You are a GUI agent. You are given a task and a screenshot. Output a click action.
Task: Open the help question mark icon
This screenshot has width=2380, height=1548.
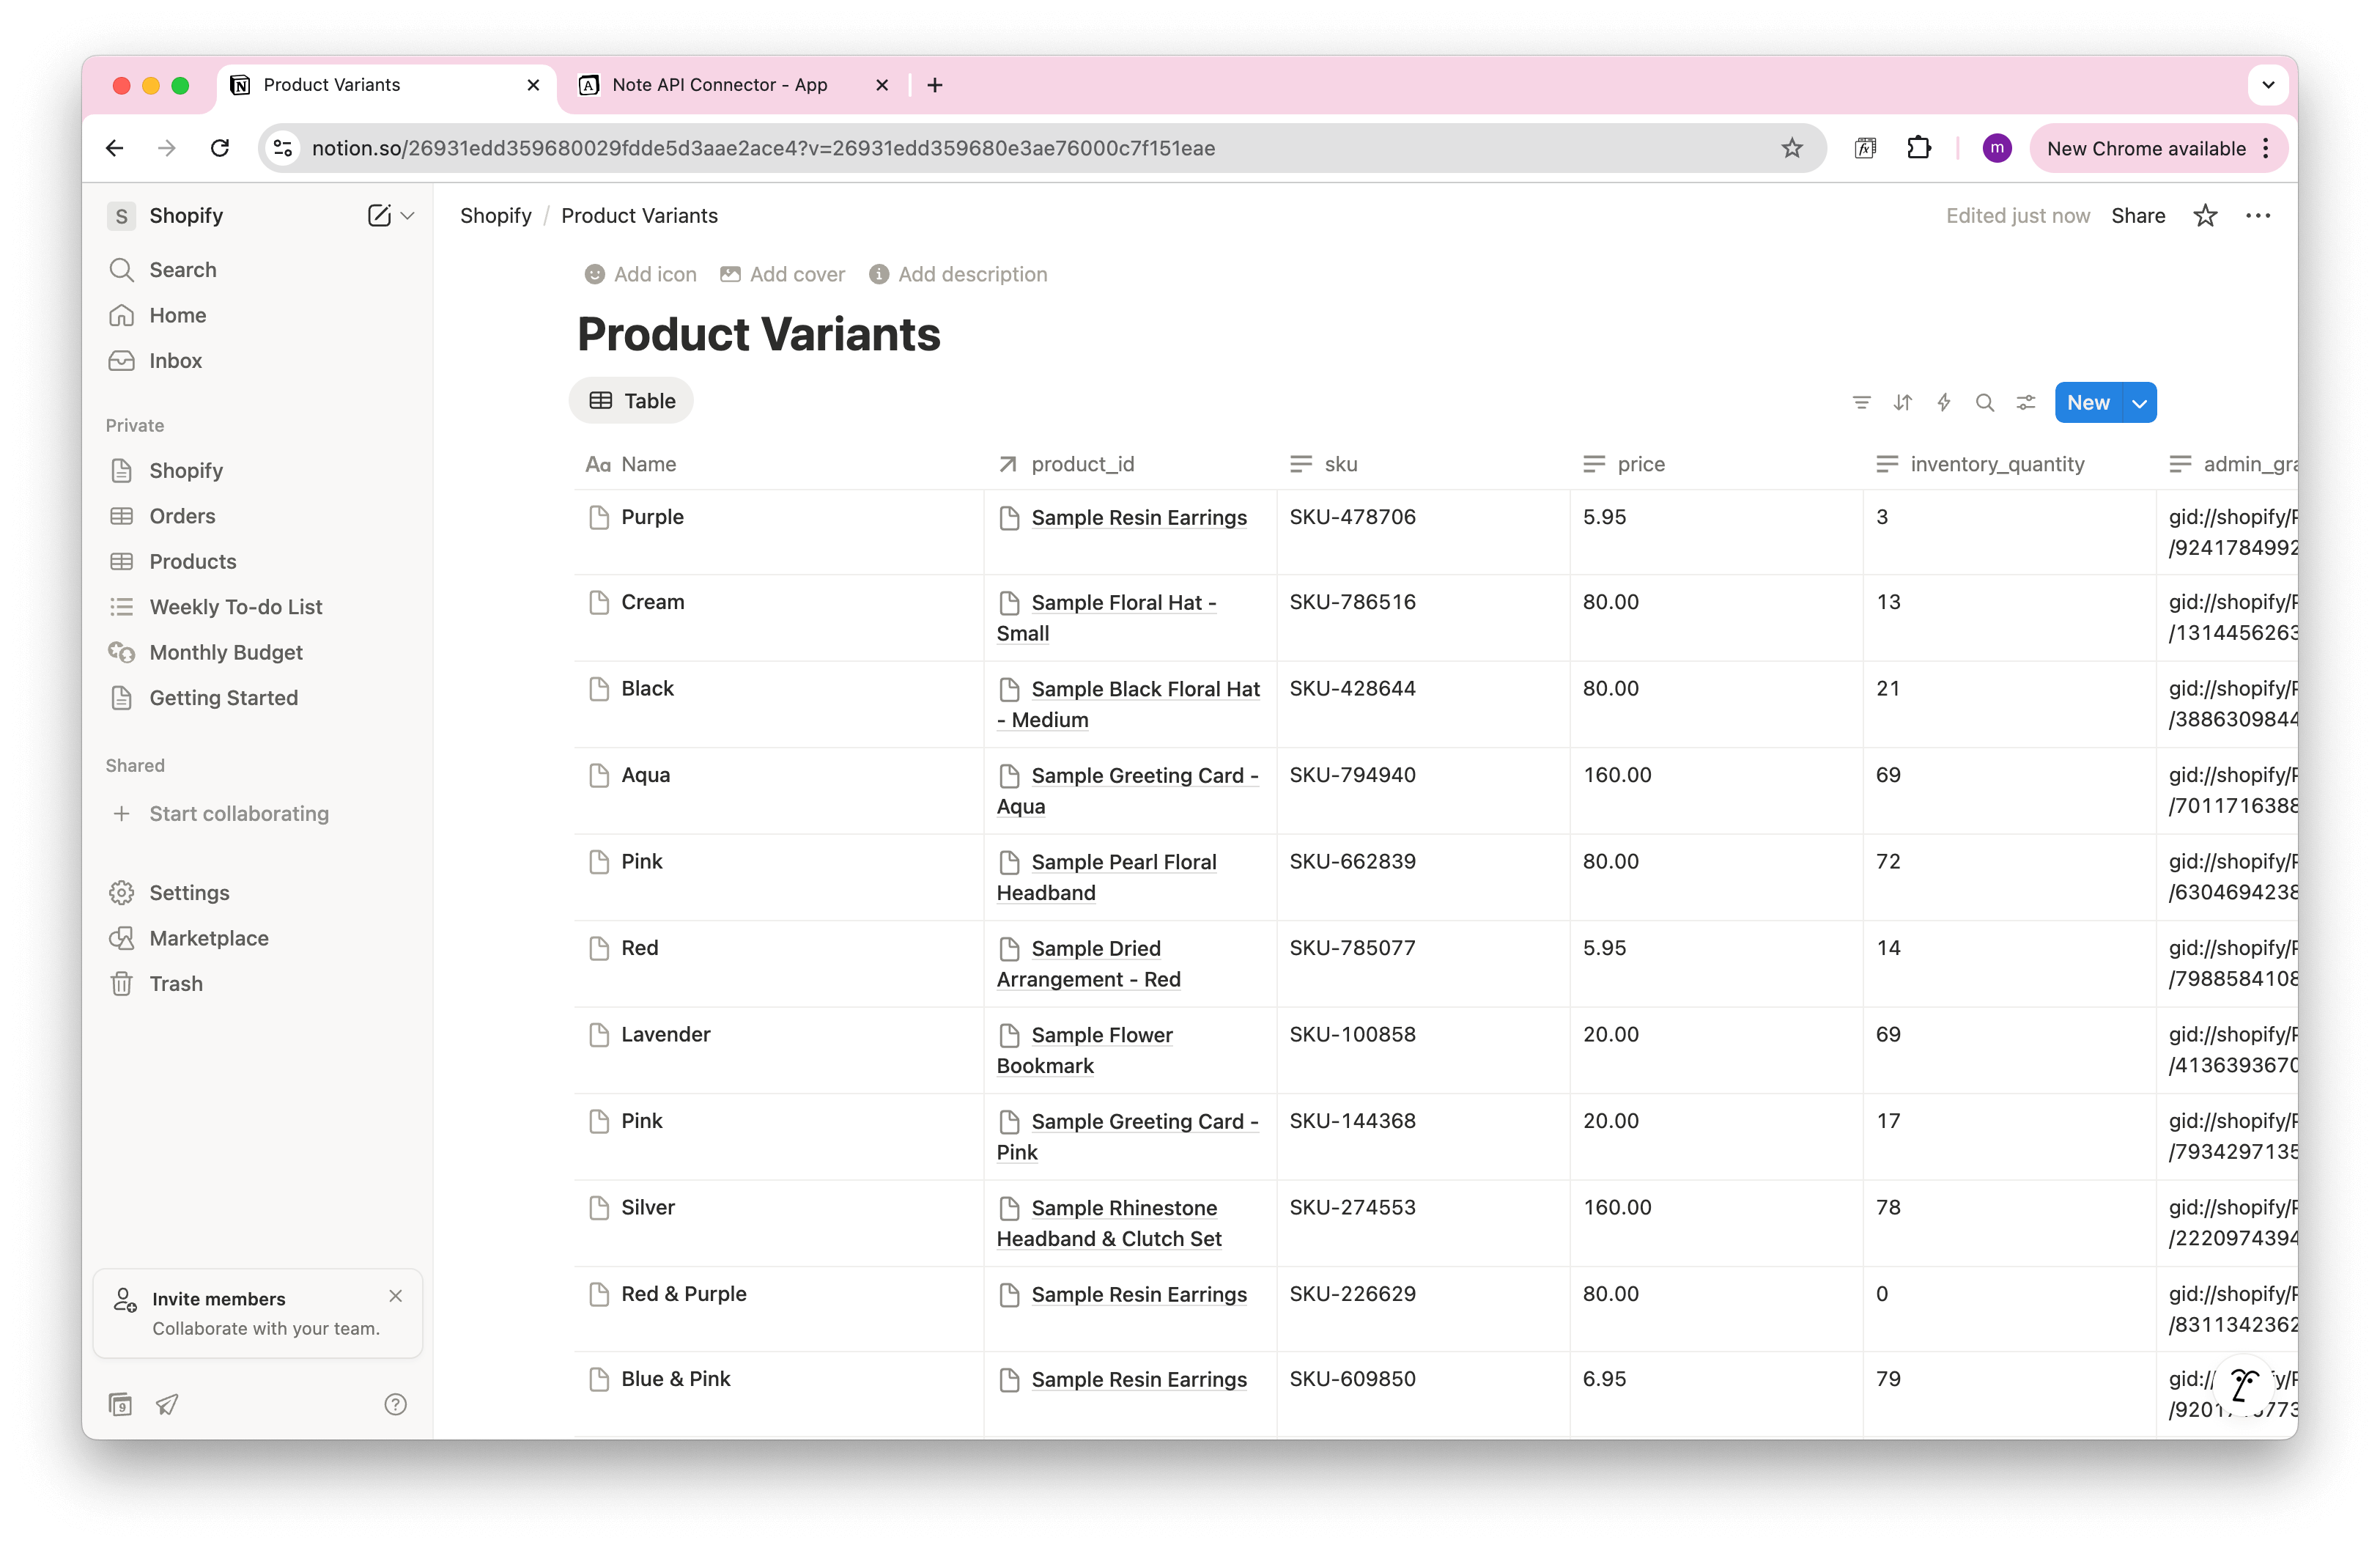point(395,1404)
